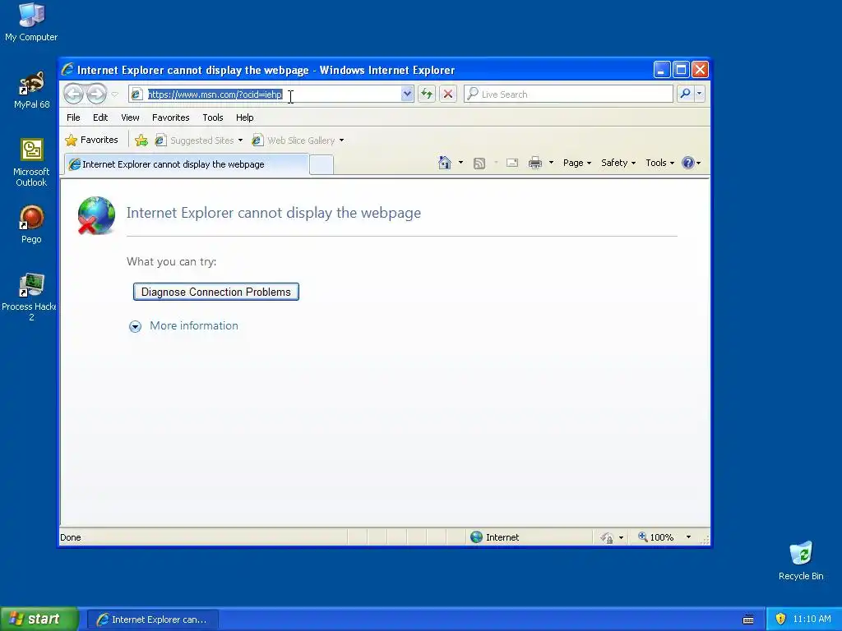The height and width of the screenshot is (631, 842).
Task: Click the msn.com URL in address bar
Action: 215,94
